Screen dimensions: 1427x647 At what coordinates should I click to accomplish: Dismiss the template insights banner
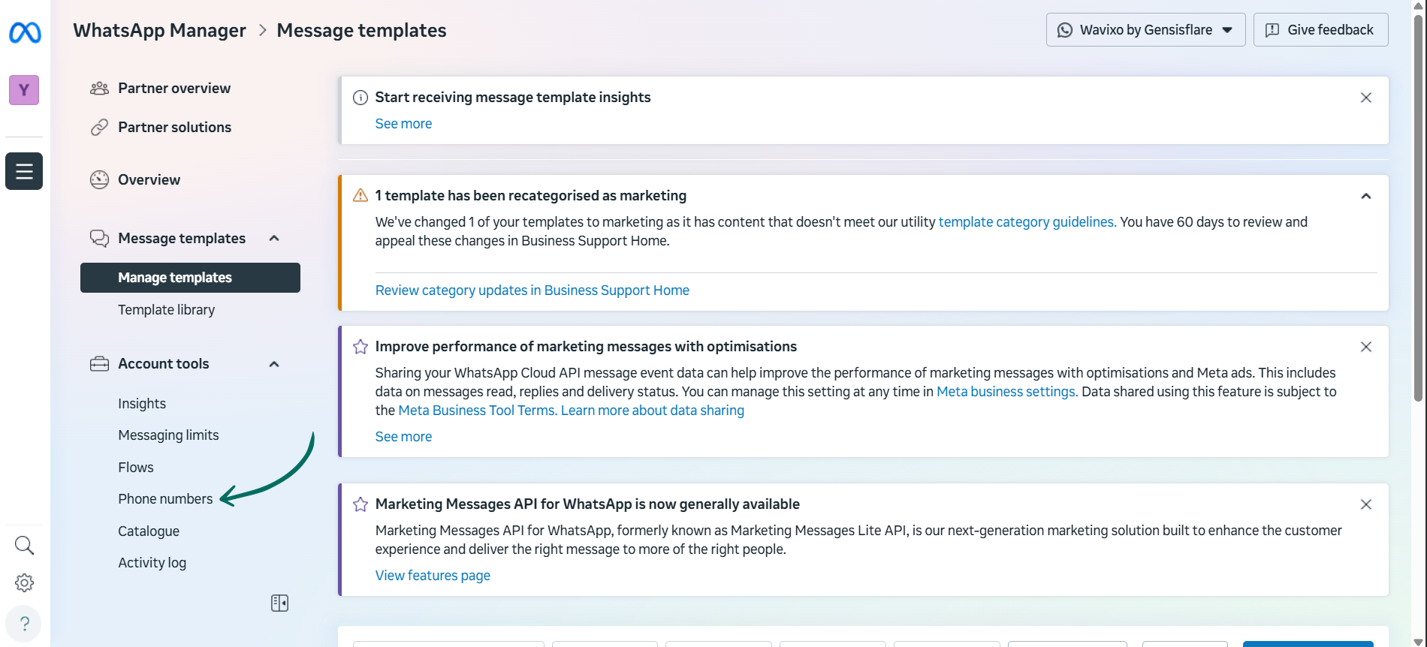tap(1365, 98)
